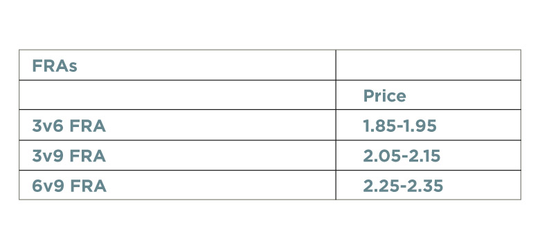Click the 2.25 value in the table
The image size is (540, 252).
coord(382,186)
